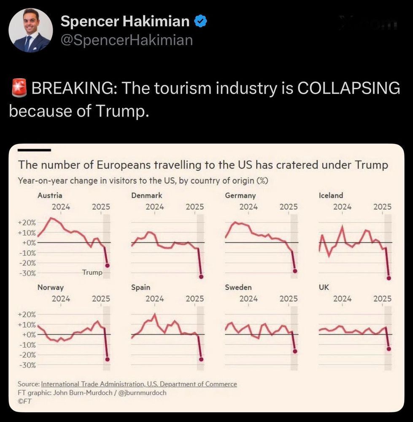
Task: Open the Spencer Hakimian display name
Action: (x=125, y=21)
